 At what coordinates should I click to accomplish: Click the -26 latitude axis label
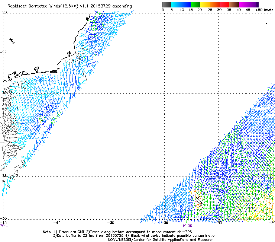pos(3,134)
